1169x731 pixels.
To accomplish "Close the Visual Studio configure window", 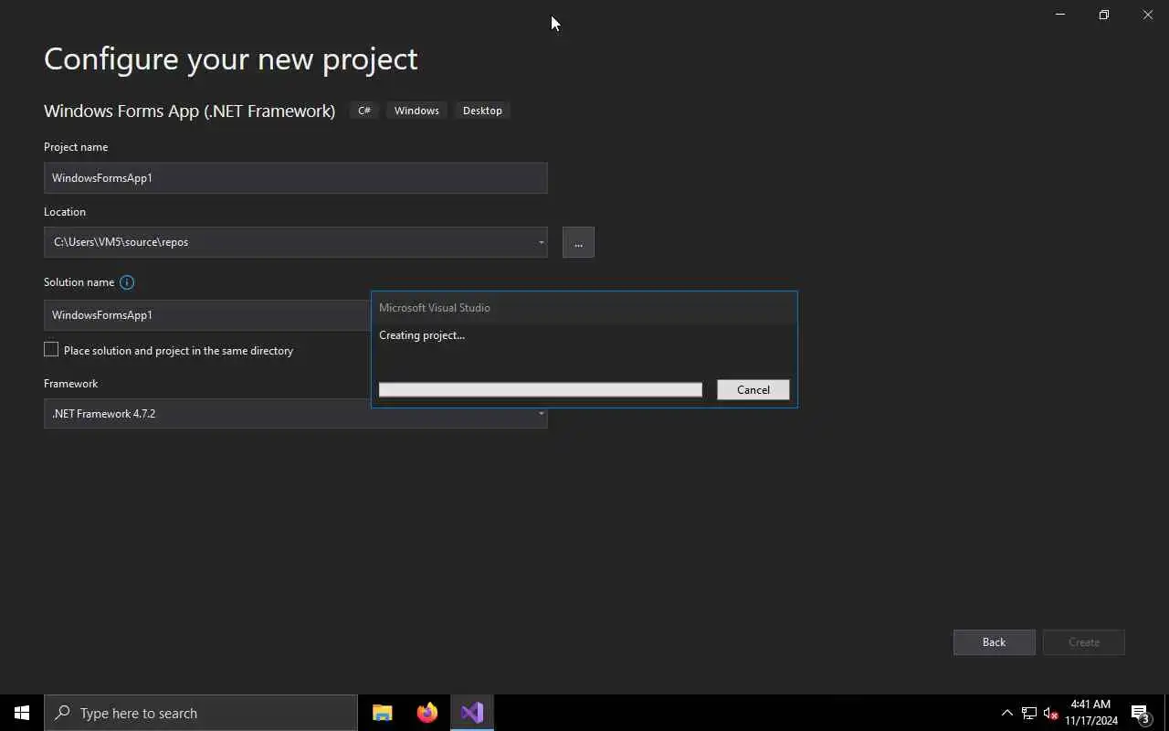I will click(x=1148, y=15).
